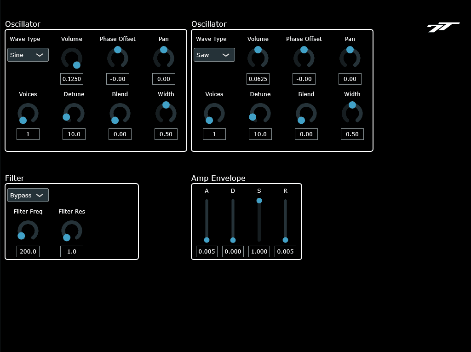
Task: Click the Saw oscillator Detune value field
Action: (x=260, y=134)
